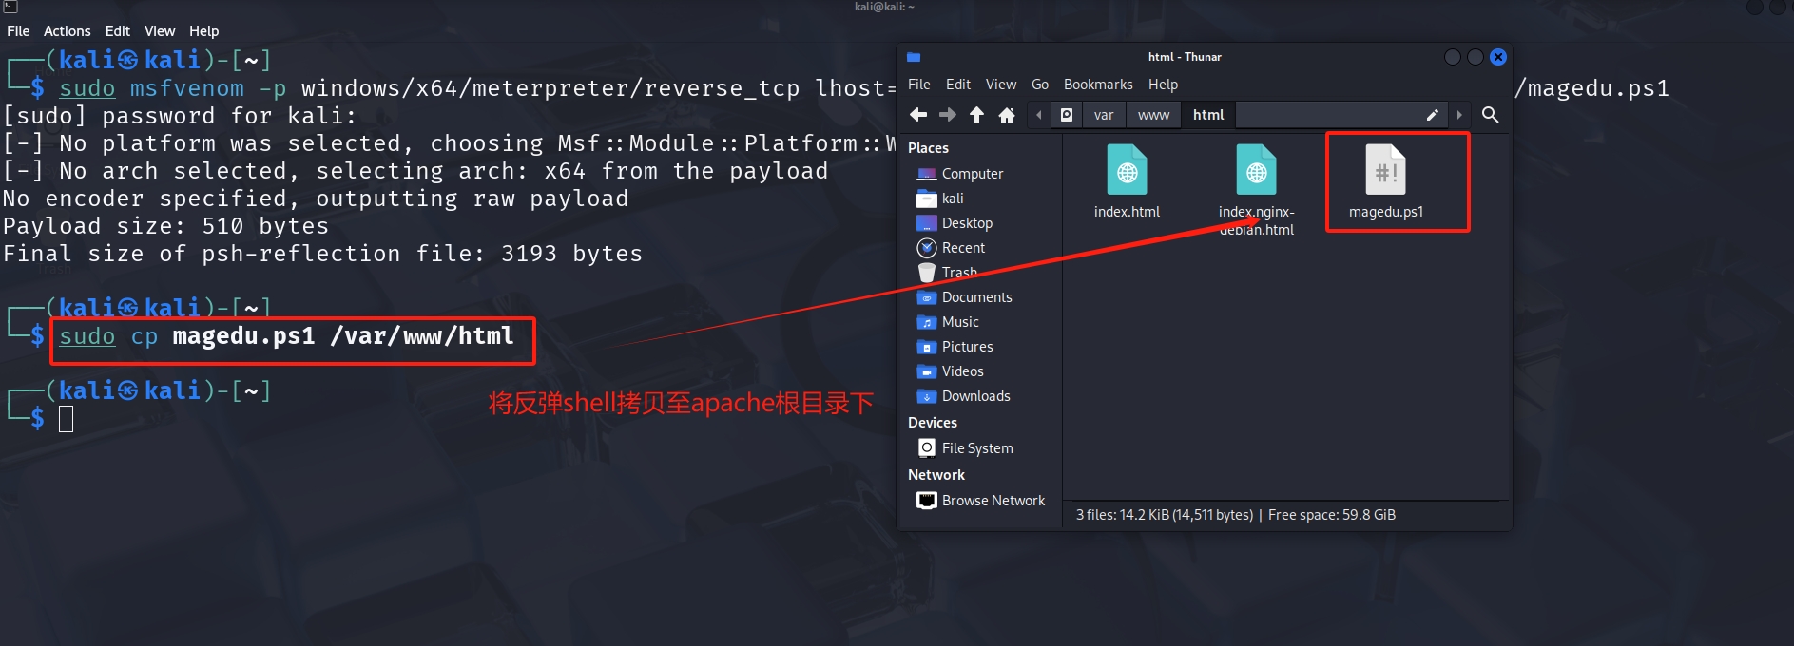Click terminal line 'Payload size: 510 bytes'
This screenshot has width=1794, height=646.
(x=165, y=226)
